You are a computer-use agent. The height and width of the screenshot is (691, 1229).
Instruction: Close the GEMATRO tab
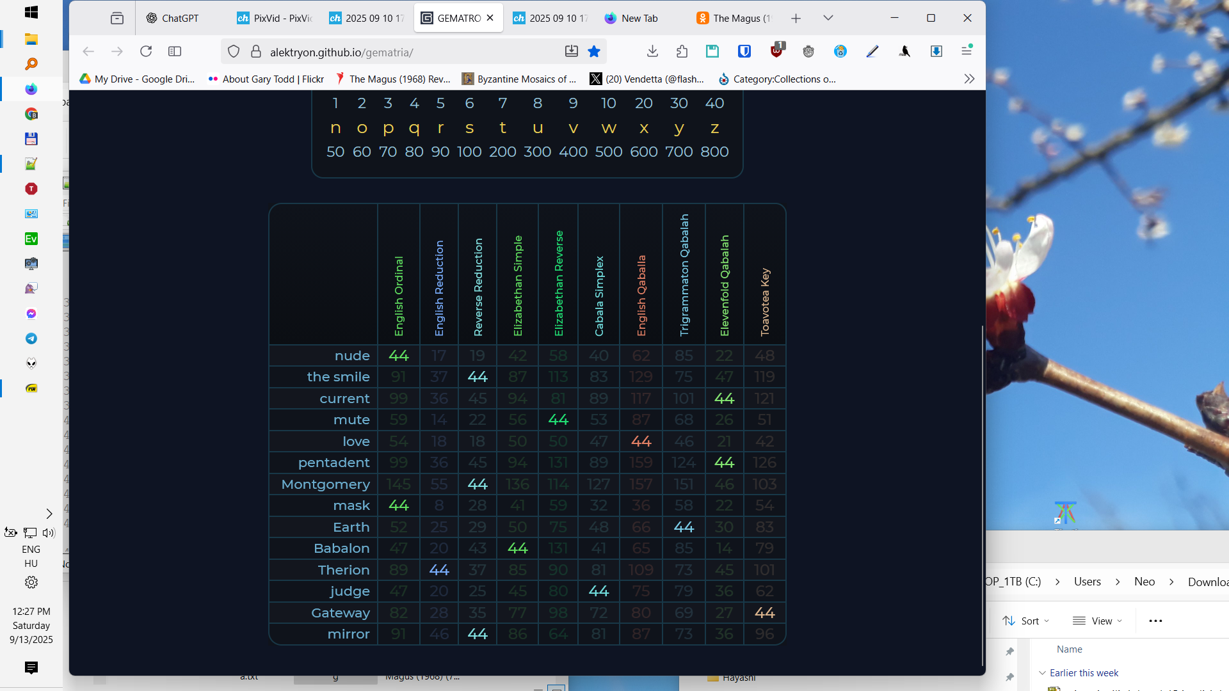pos(490,18)
